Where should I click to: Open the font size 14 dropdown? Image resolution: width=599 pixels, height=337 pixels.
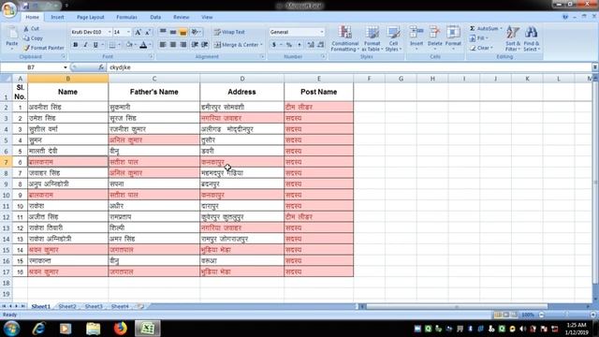pyautogui.click(x=129, y=32)
